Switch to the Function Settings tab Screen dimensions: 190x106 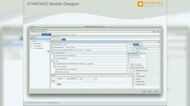tap(56, 39)
